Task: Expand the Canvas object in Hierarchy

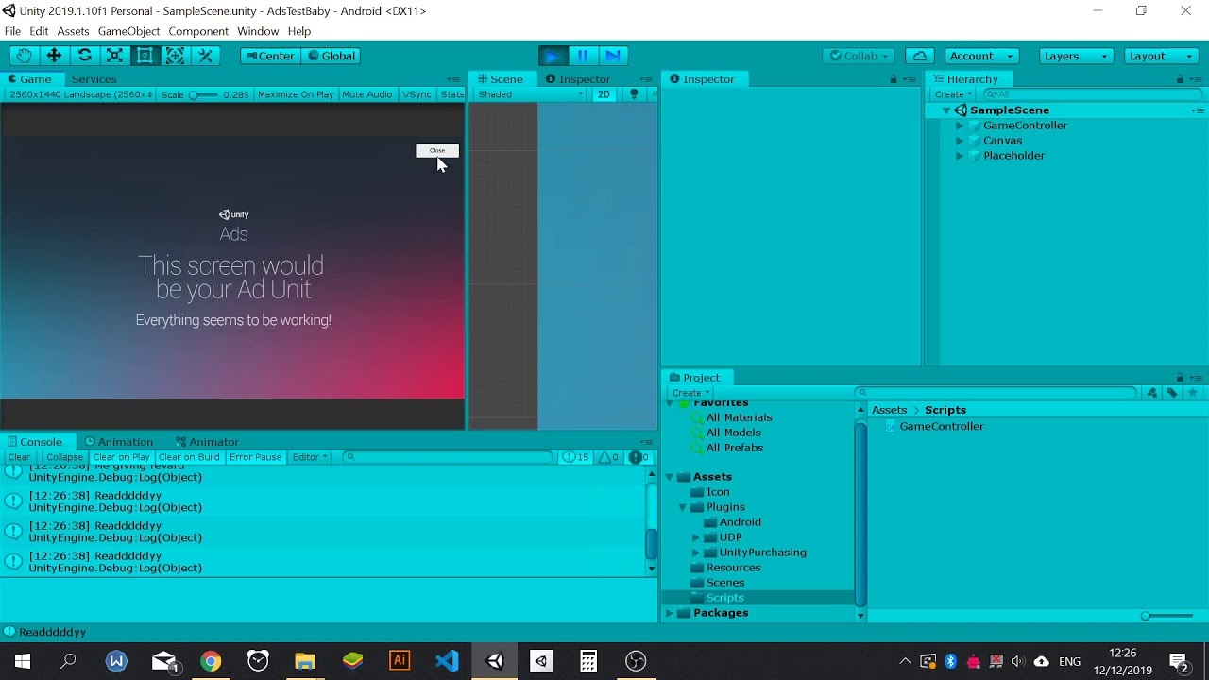Action: click(960, 141)
